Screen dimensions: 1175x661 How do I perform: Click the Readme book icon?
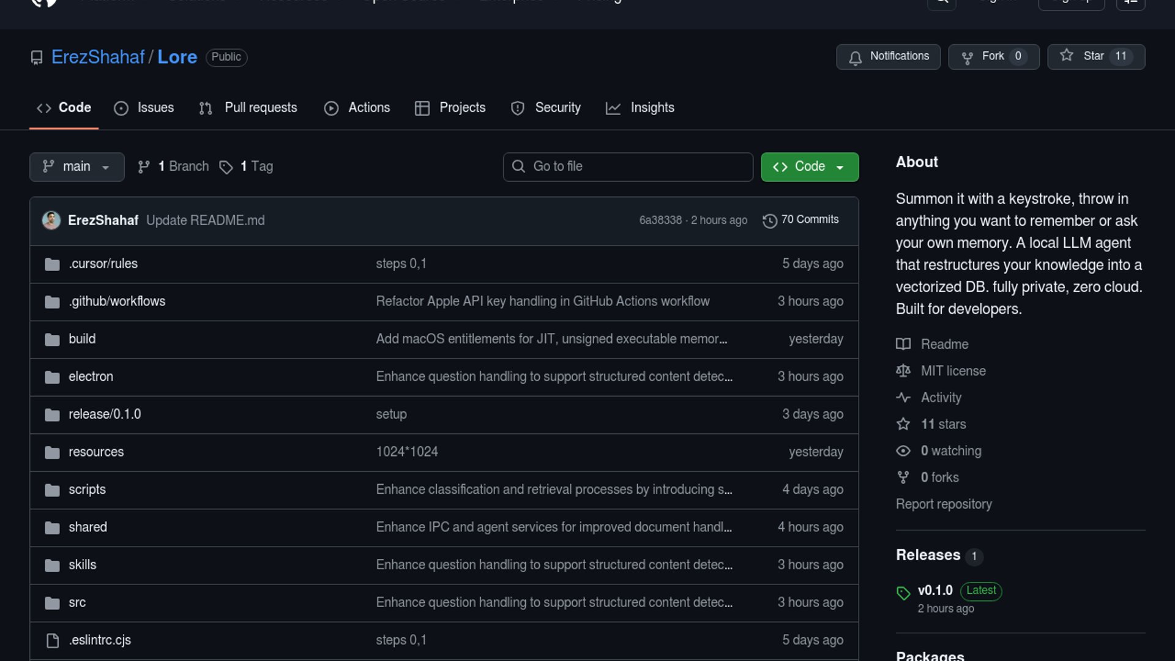[903, 345]
